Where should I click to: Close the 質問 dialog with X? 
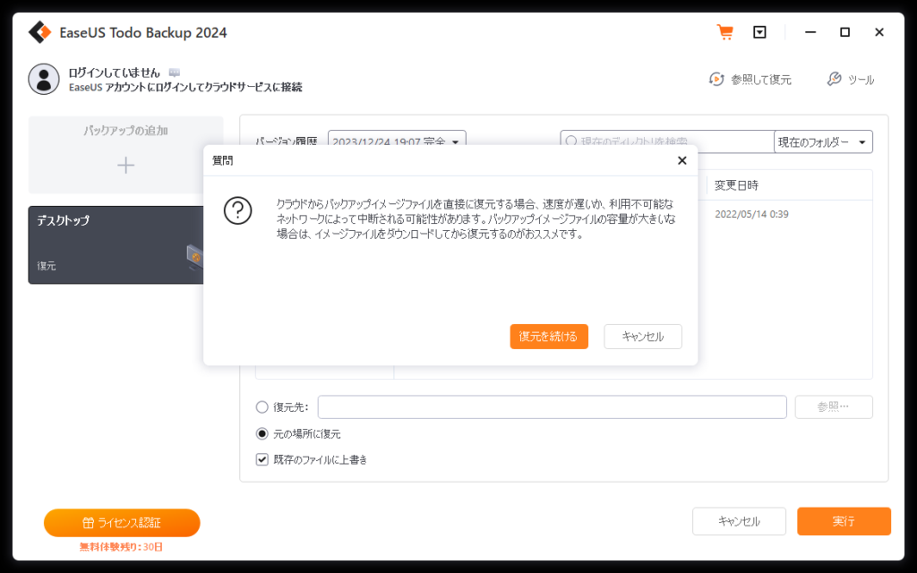681,160
